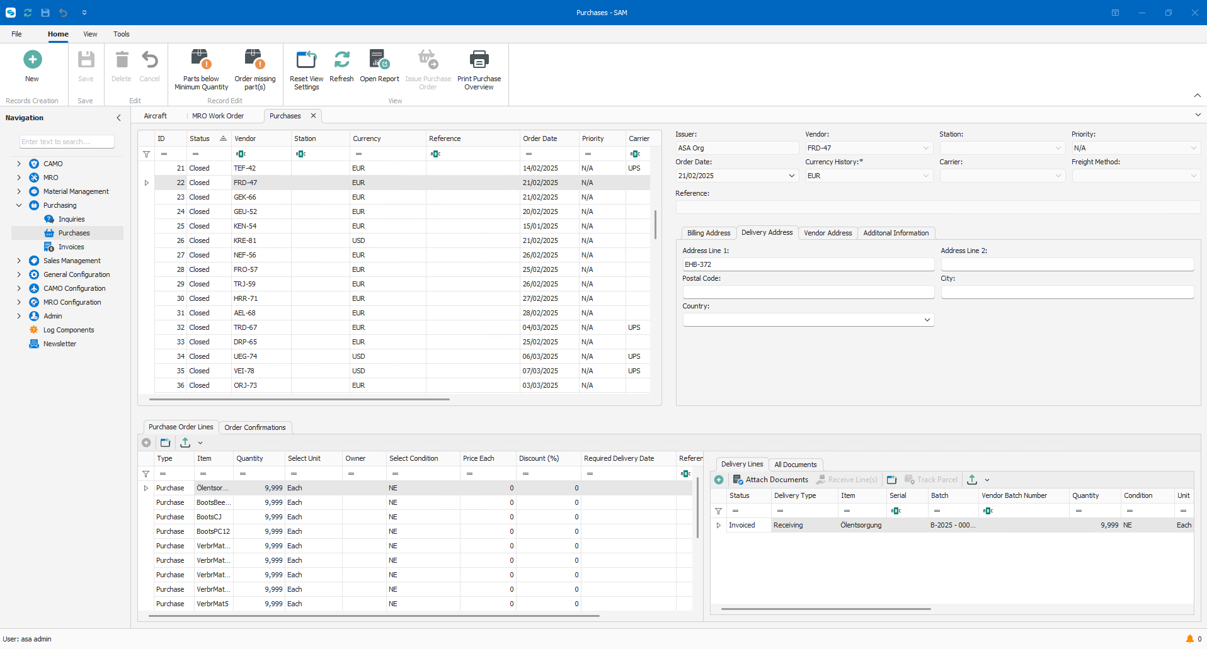Click the notifications bell in status bar
The image size is (1207, 649).
(1189, 639)
